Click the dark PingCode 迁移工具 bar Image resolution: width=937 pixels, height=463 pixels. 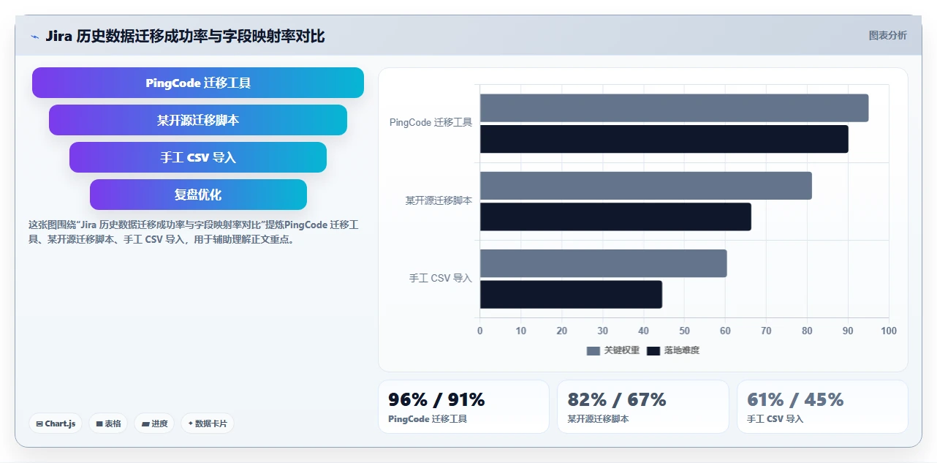click(x=664, y=139)
